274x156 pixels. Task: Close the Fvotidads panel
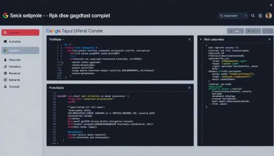point(189,87)
